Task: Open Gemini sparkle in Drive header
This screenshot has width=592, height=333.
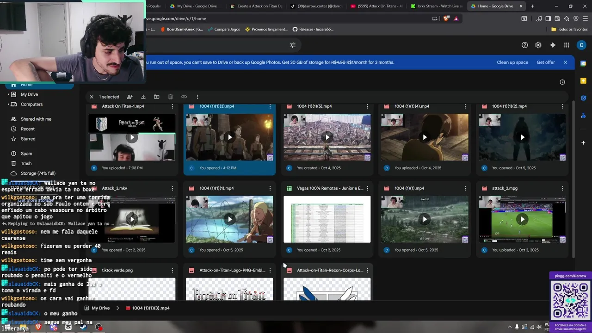Action: pos(553,45)
